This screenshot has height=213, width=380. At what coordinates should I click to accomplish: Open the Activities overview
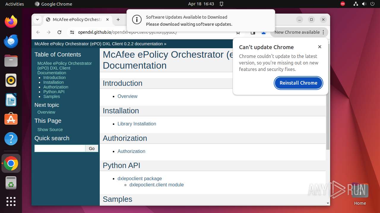tap(15, 4)
